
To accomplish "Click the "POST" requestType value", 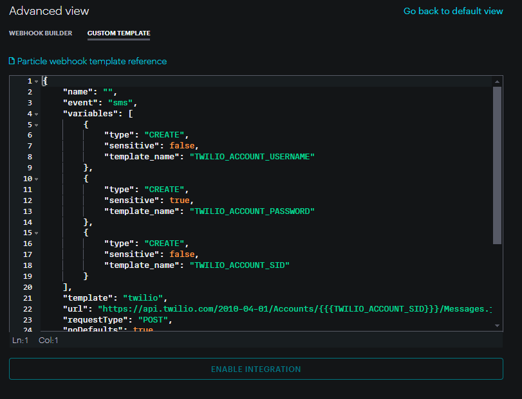I will click(x=153, y=320).
